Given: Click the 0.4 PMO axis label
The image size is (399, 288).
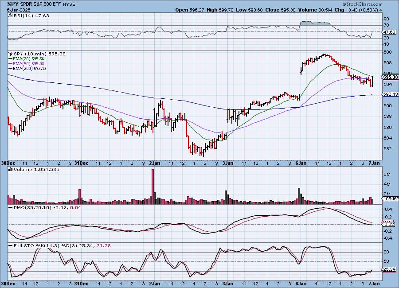Looking at the screenshot, I should [388, 210].
